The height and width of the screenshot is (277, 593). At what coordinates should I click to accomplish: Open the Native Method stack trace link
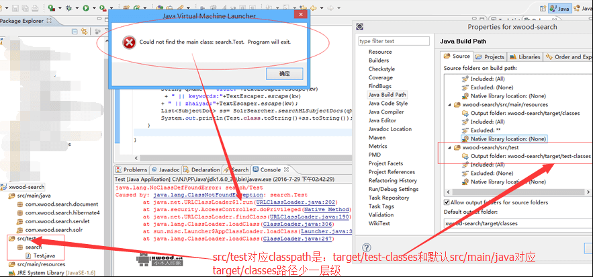coord(327,209)
